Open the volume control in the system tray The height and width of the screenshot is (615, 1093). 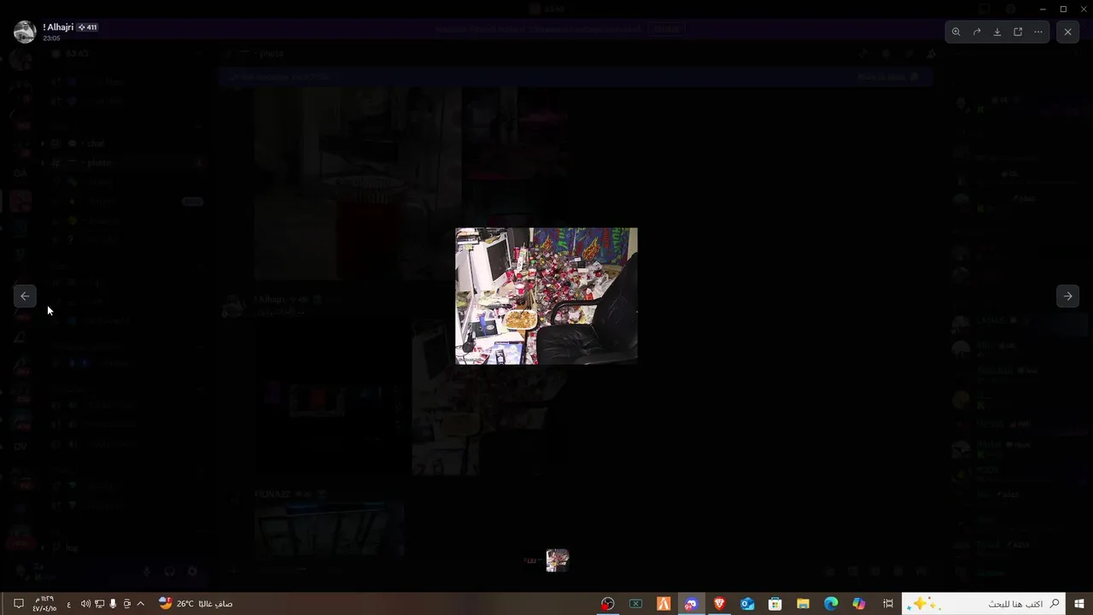pyautogui.click(x=85, y=604)
